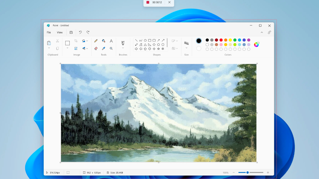Open the Rotate dropdown arrow
Viewport: 319px width, 179px height.
coord(87,41)
